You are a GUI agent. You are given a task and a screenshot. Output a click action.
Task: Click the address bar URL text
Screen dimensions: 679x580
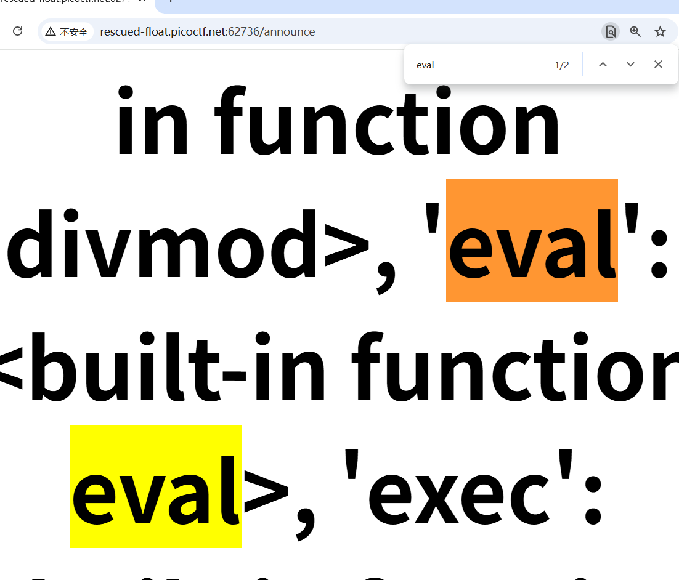tap(207, 32)
